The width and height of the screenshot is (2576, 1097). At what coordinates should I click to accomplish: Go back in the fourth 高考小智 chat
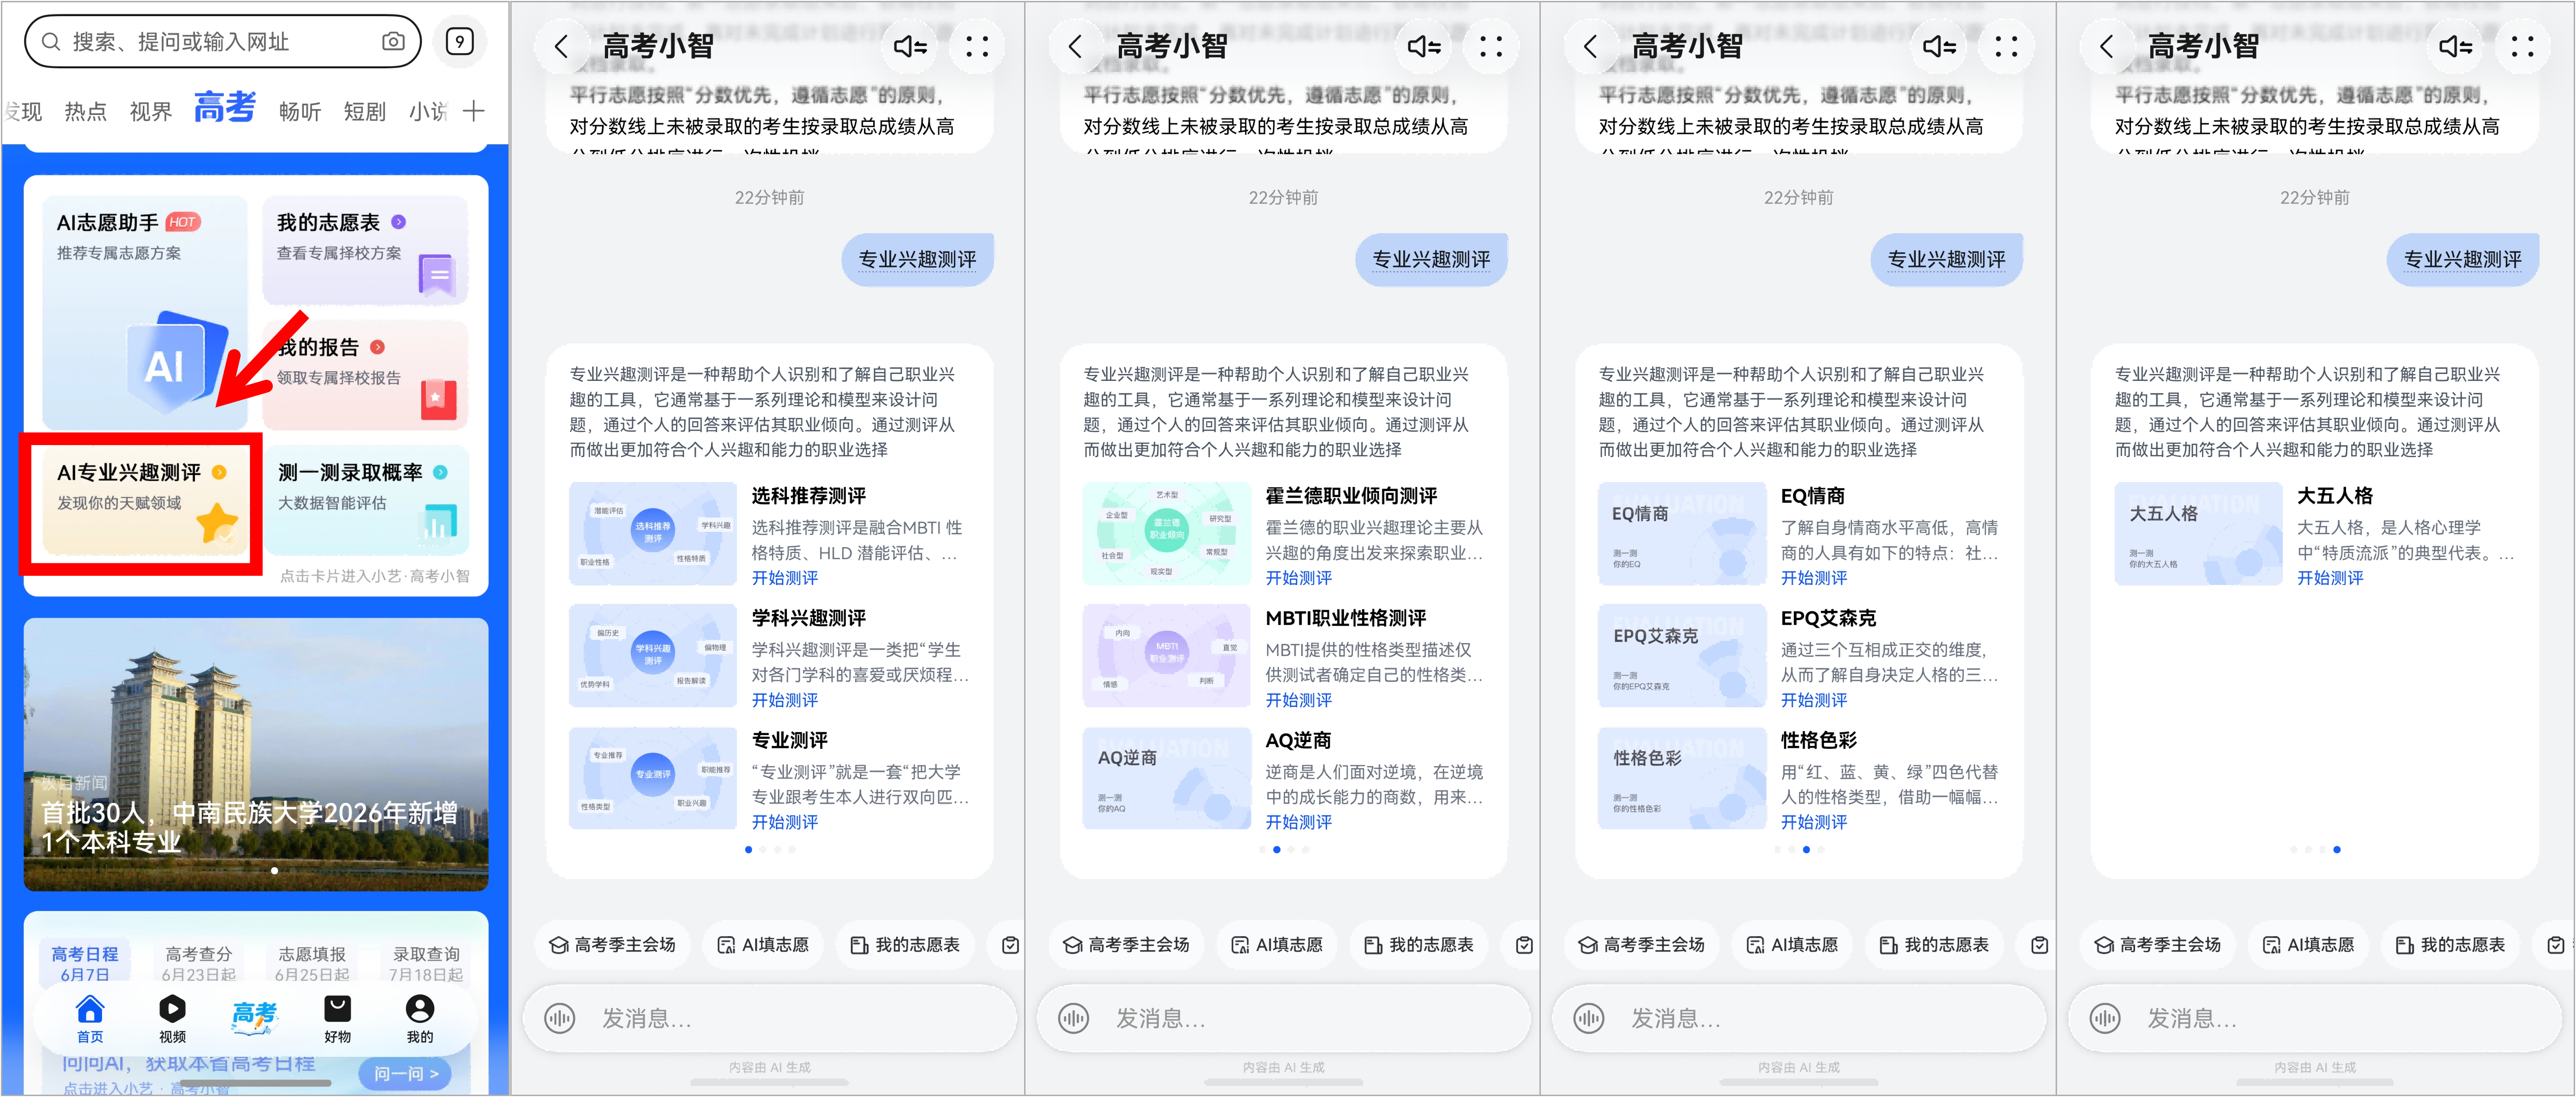[x=2106, y=46]
